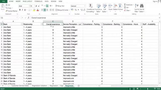Toggle Wrap Text

click(60, 6)
